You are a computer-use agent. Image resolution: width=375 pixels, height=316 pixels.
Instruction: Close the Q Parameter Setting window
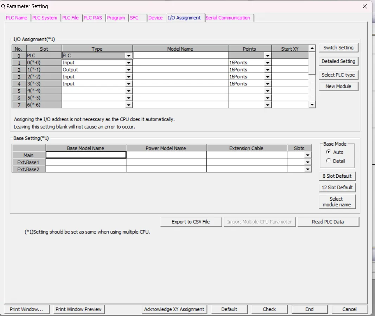(364, 6)
